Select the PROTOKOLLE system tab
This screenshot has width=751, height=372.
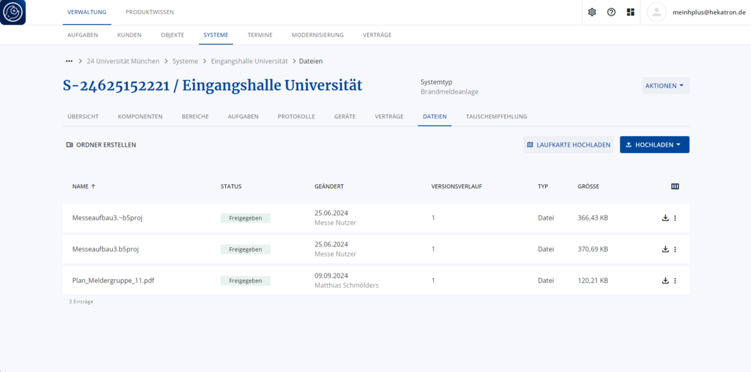point(297,117)
